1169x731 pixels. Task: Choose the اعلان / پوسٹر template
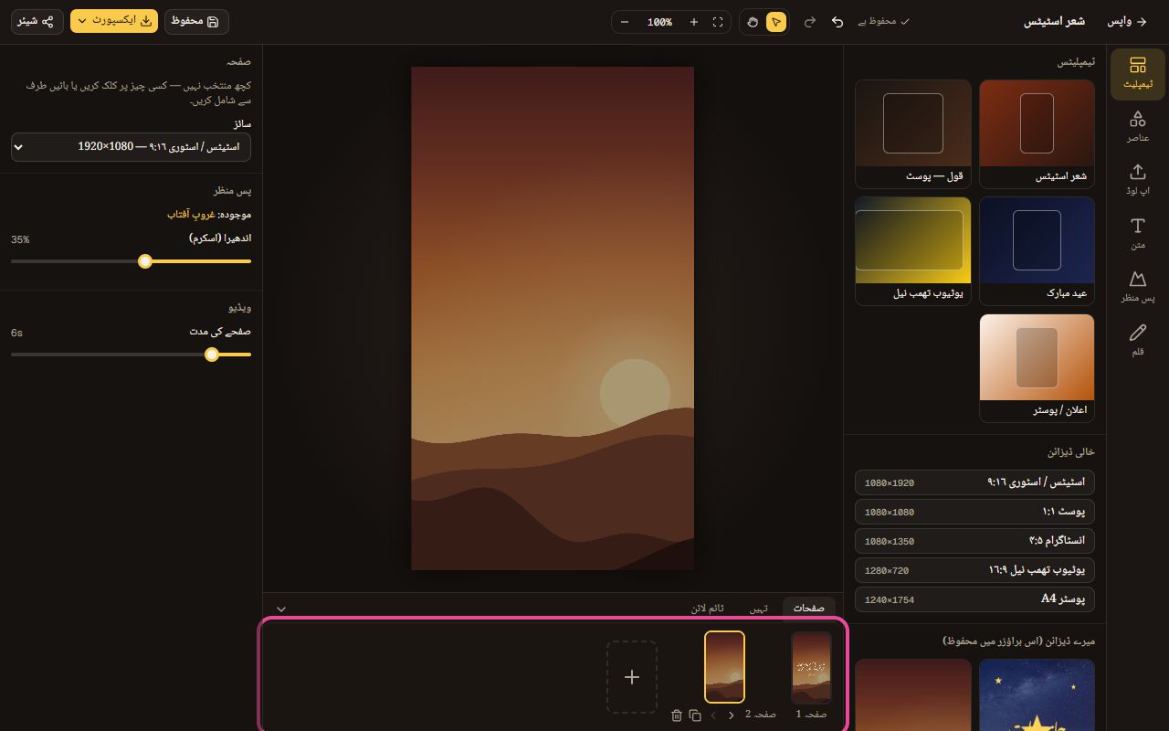click(x=1037, y=368)
